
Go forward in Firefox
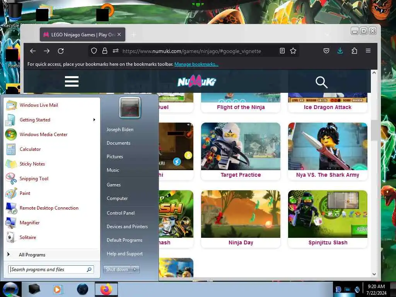(47, 51)
